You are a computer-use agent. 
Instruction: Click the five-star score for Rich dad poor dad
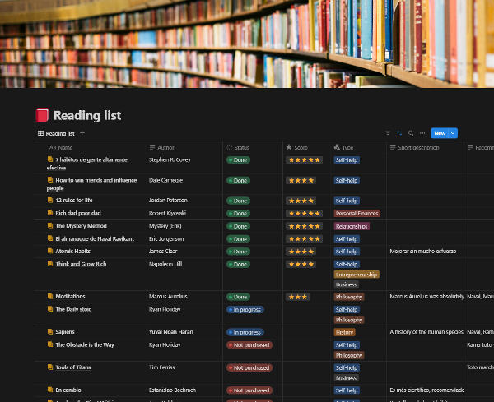[304, 213]
